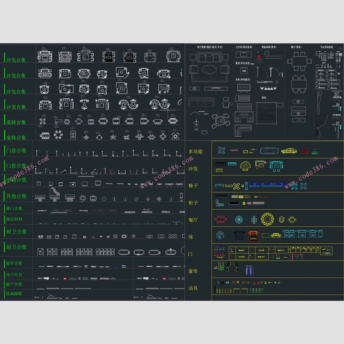This screenshot has height=344, width=344.
Task: Select the oval coffee table in 客厅图集
Action: tap(209, 69)
